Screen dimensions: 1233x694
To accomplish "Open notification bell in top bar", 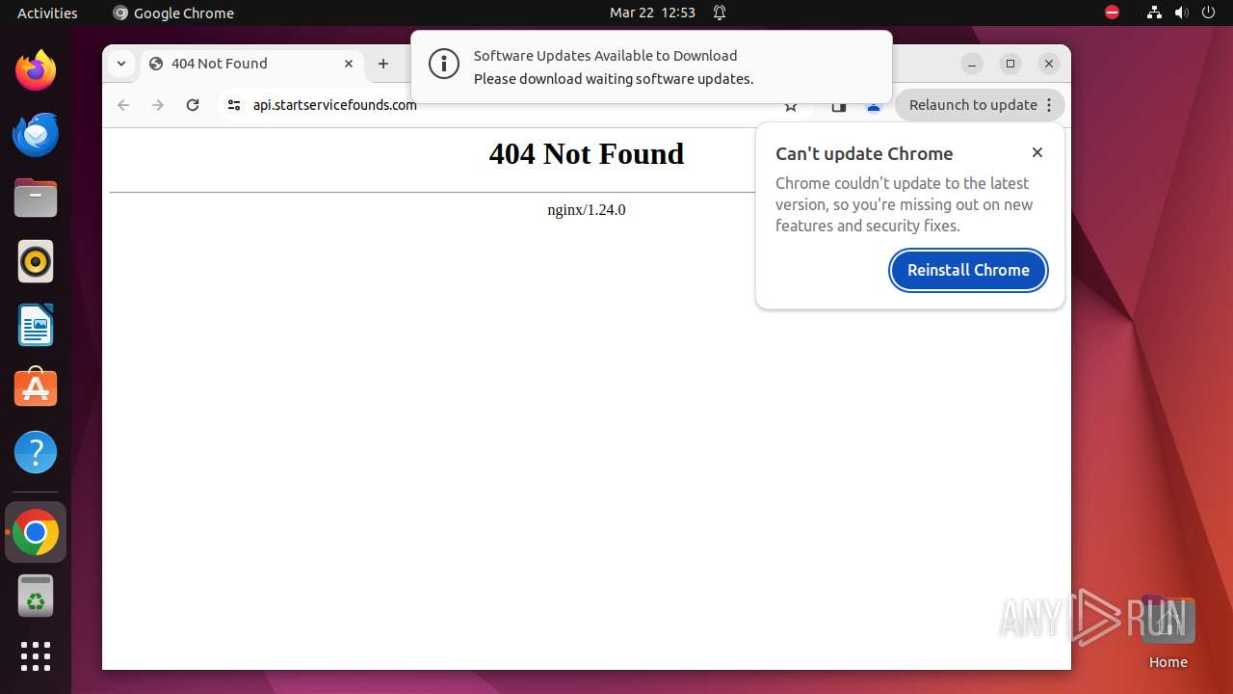I will 720,13.
